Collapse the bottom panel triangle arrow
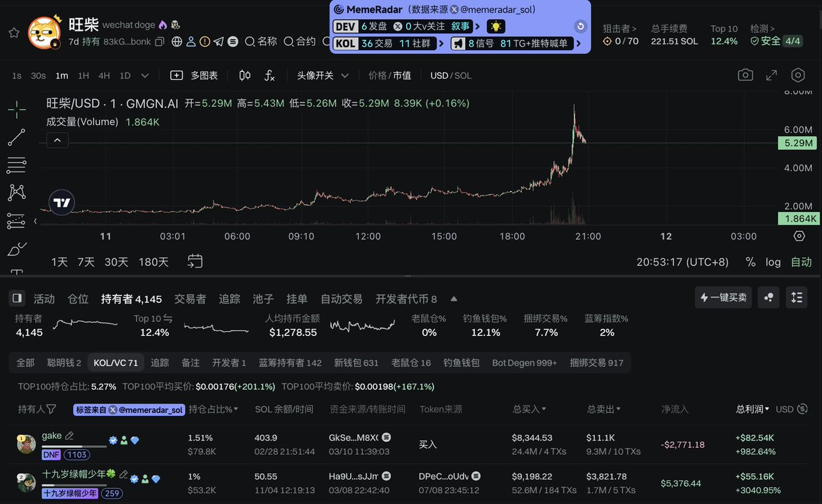Viewport: 822px width, 504px height. 453,299
